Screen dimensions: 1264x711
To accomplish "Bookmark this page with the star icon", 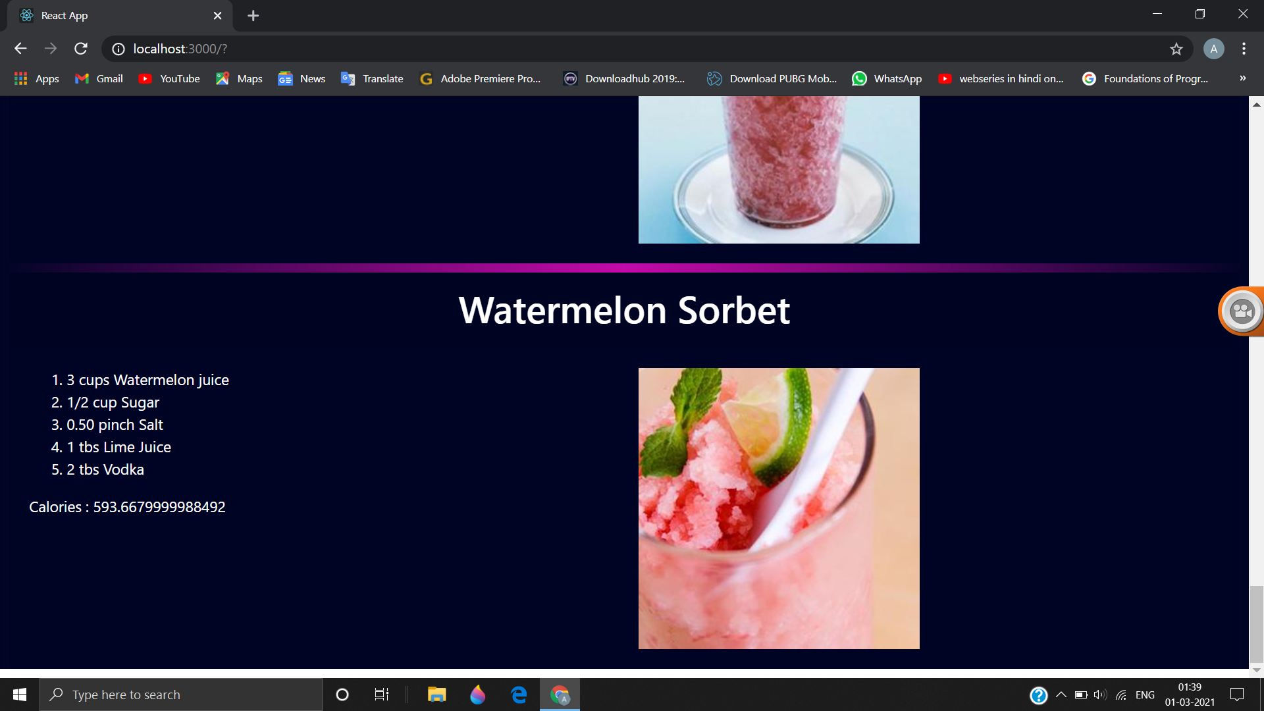I will point(1176,49).
